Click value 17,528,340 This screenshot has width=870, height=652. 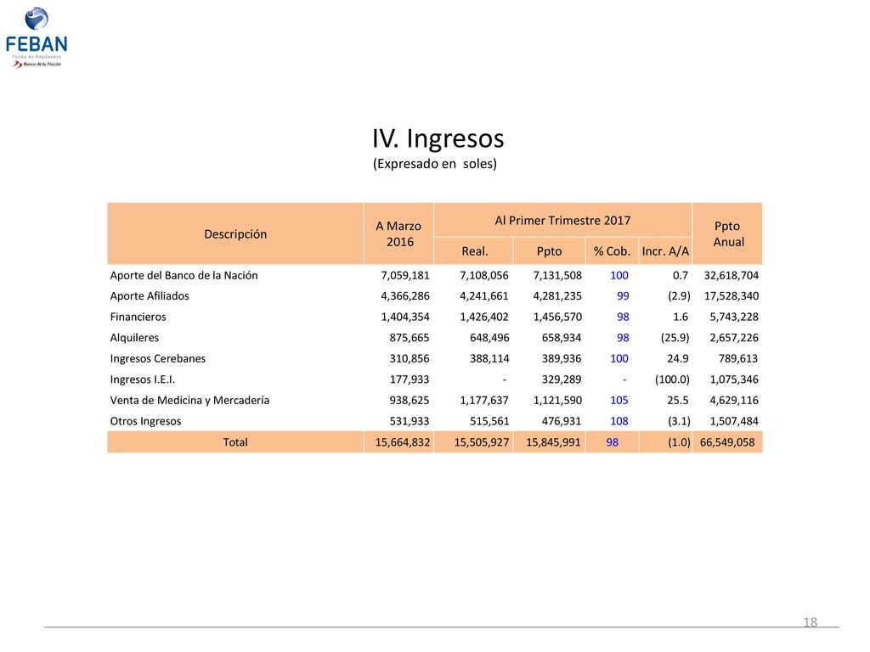731,296
